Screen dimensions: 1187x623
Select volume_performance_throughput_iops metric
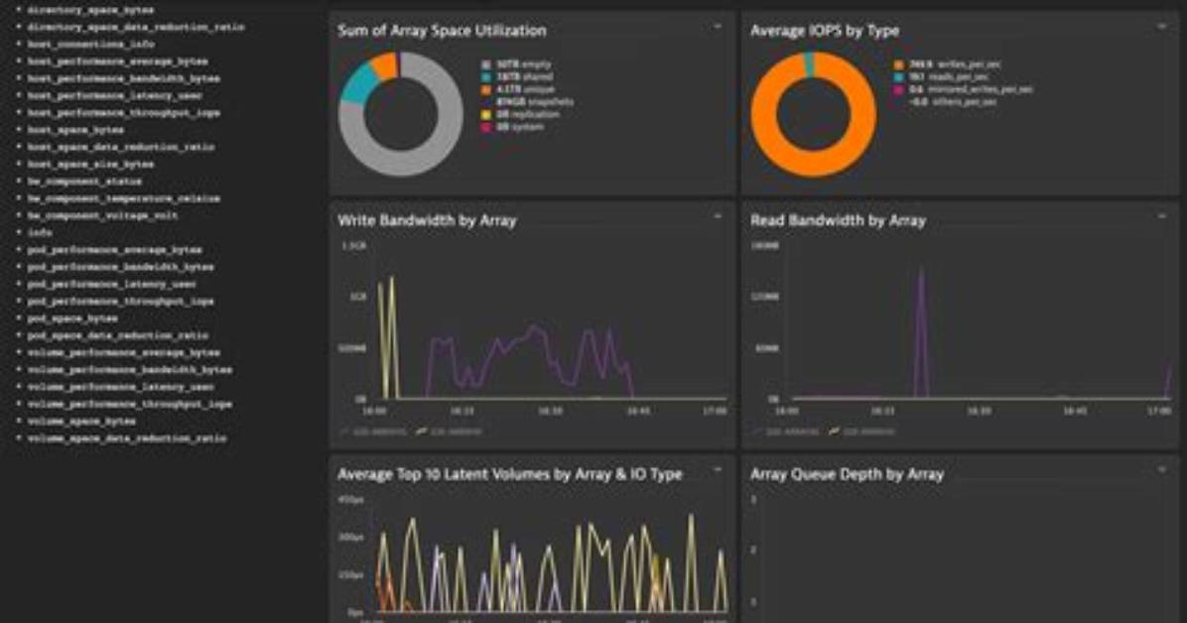[x=129, y=404]
